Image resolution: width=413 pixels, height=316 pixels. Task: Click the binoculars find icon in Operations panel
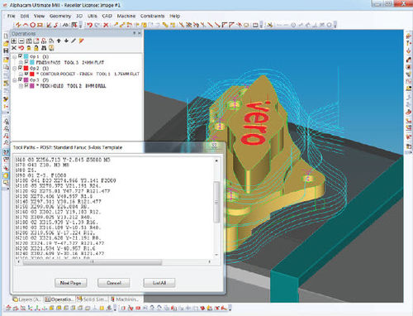click(44, 48)
